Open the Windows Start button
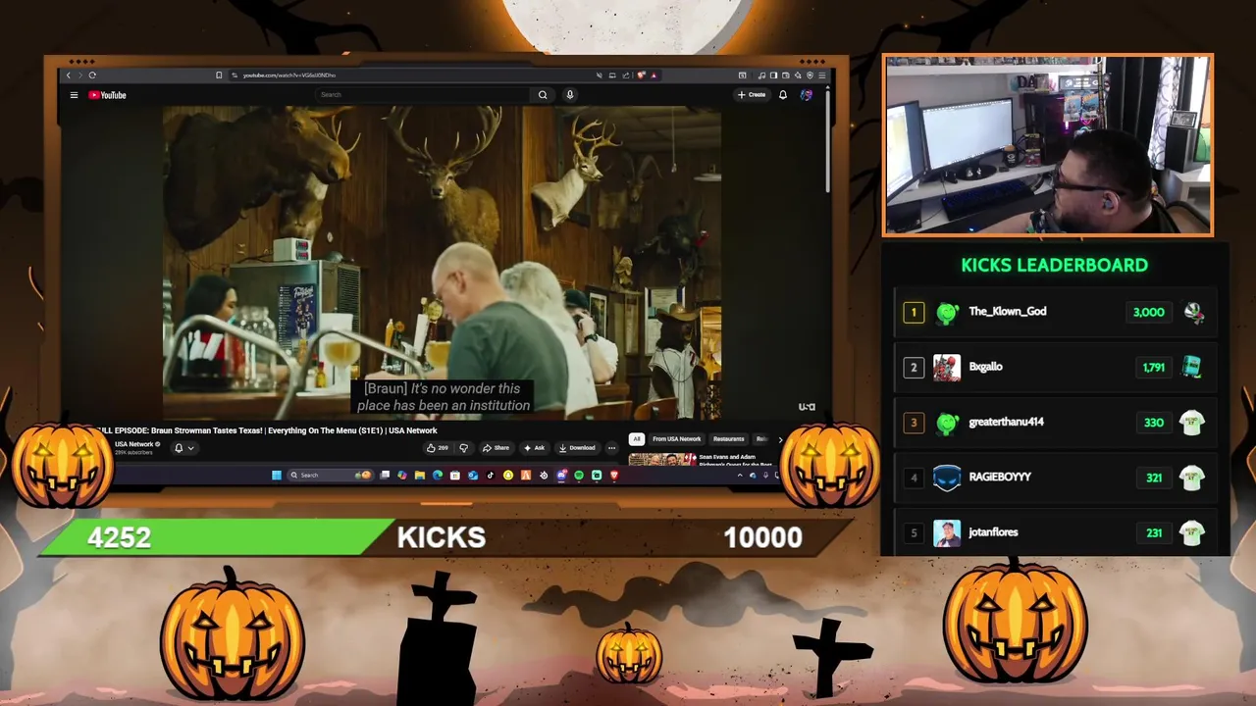 point(277,476)
